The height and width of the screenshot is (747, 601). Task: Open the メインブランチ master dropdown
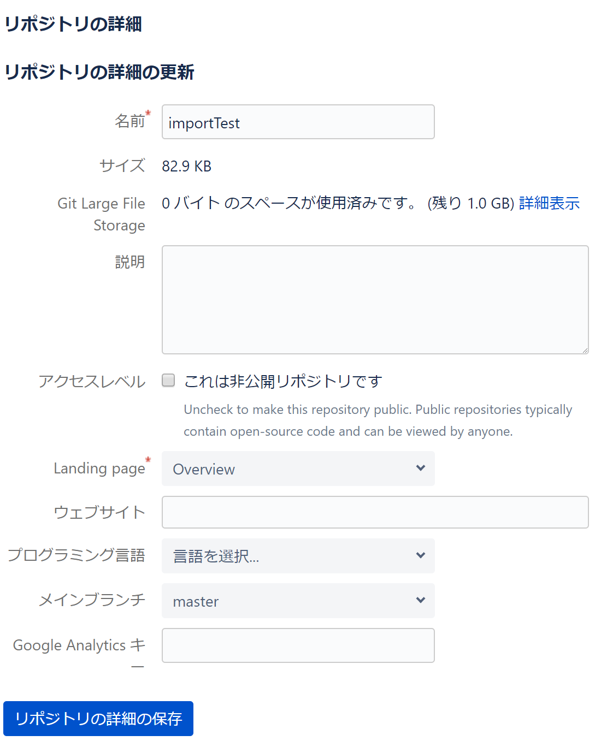point(298,601)
